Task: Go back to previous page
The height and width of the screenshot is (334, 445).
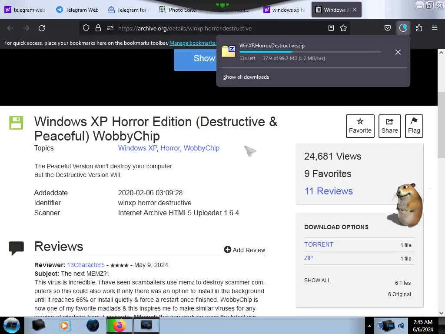Action: [10, 28]
